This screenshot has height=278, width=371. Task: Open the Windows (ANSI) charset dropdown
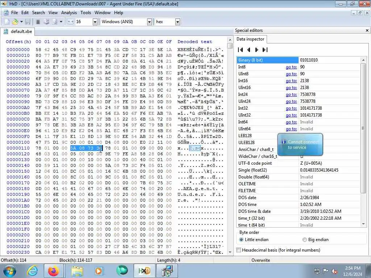149,22
